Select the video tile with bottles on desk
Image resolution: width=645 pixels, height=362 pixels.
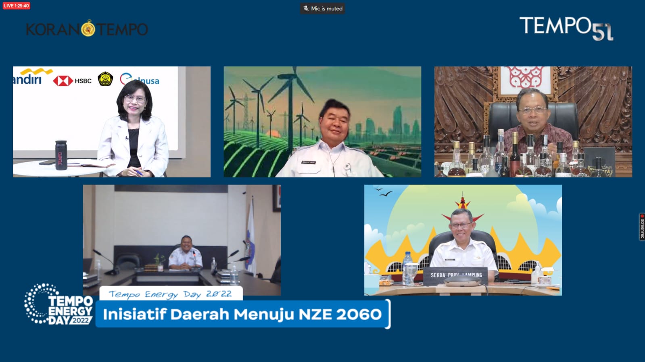click(533, 122)
